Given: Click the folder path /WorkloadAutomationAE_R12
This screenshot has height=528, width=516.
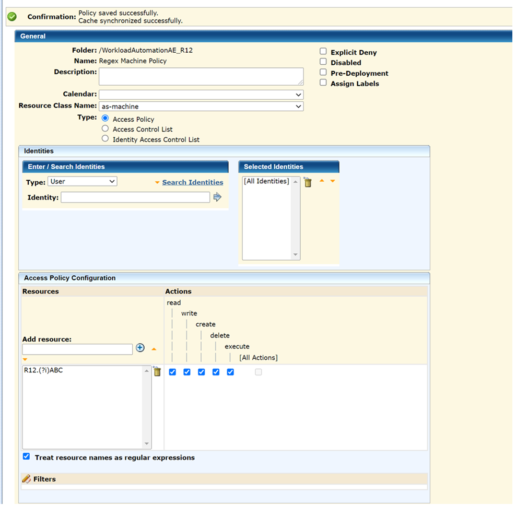Looking at the screenshot, I should (146, 51).
